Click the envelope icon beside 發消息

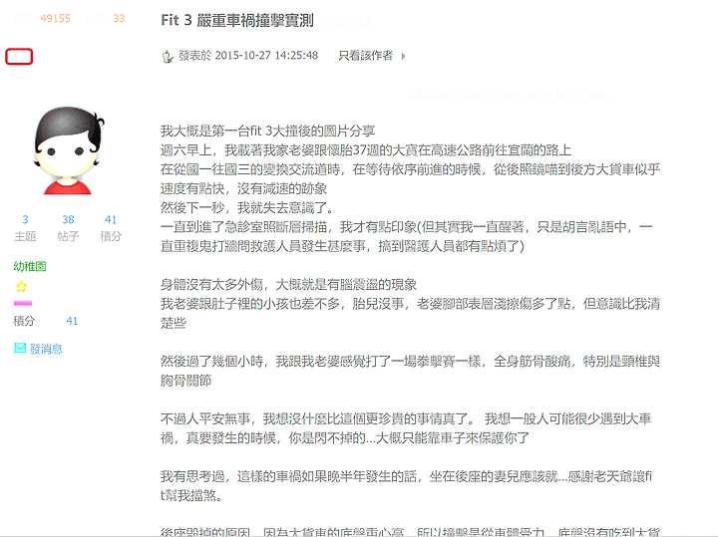tap(20, 348)
